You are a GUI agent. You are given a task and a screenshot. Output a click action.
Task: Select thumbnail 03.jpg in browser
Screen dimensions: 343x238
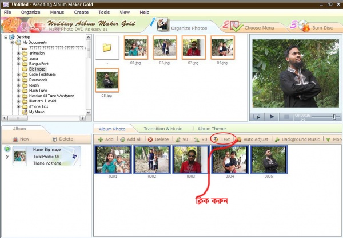point(194,47)
